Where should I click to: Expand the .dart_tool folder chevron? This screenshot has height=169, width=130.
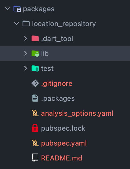(26, 38)
